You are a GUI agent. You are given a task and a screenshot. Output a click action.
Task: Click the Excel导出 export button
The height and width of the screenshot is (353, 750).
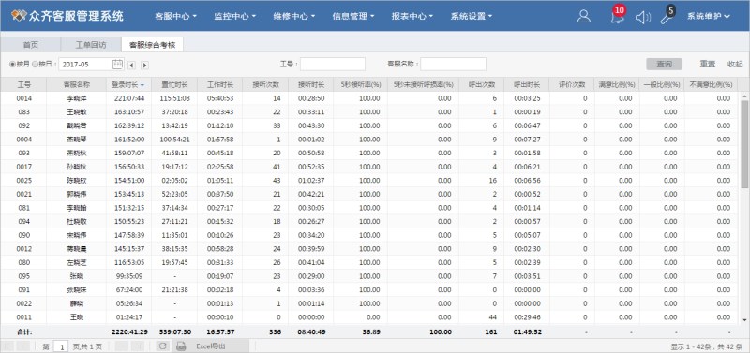pyautogui.click(x=210, y=346)
